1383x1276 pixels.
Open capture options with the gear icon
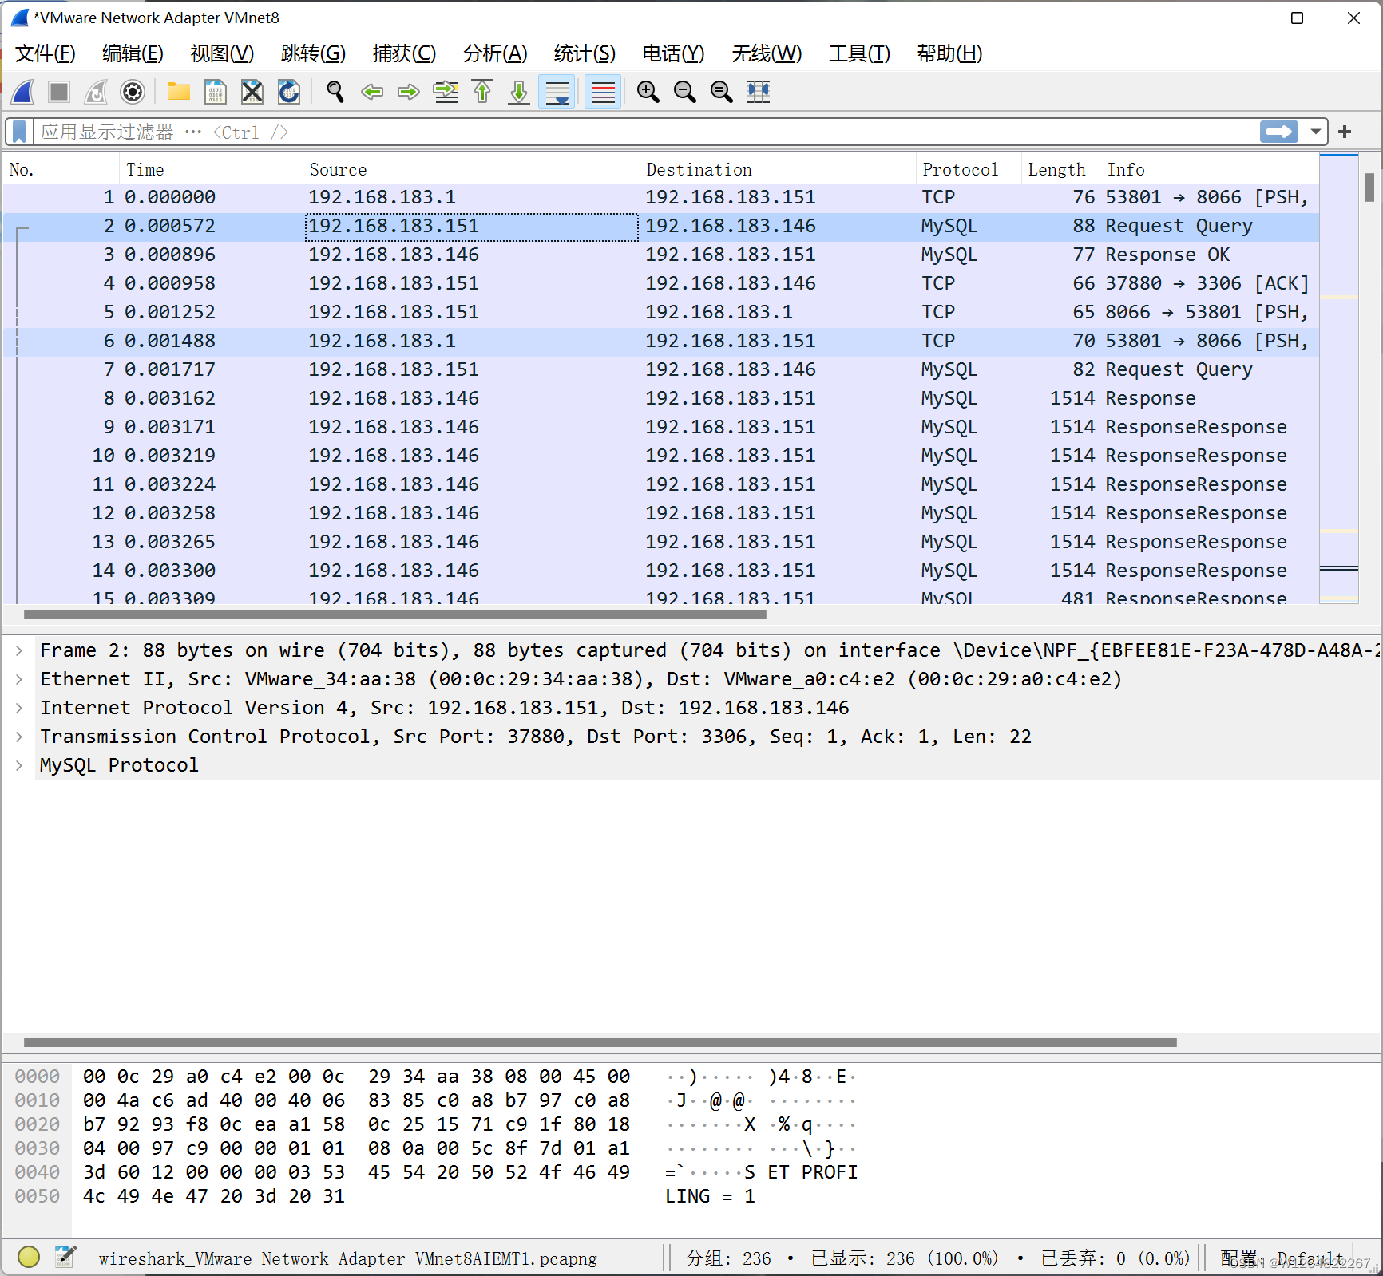click(x=133, y=92)
